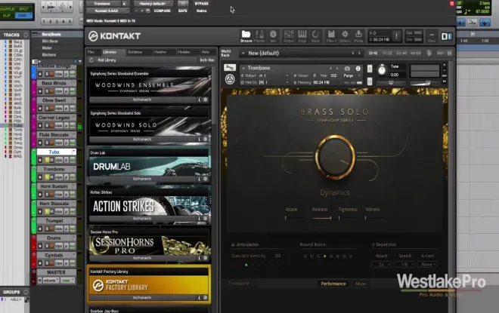Click the snapshot camera icon for Trombone

[x=347, y=68]
